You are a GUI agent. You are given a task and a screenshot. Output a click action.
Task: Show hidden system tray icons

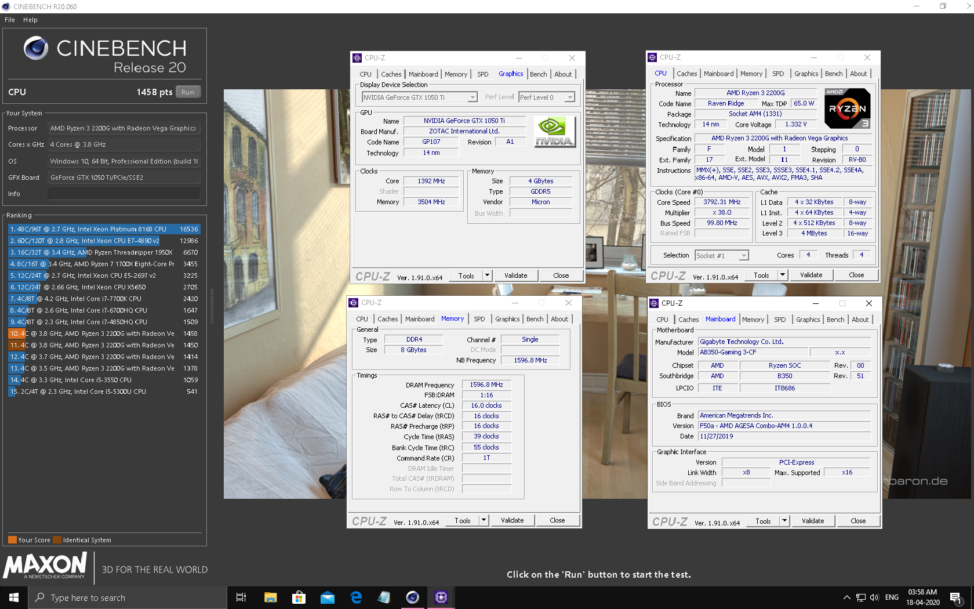(846, 597)
